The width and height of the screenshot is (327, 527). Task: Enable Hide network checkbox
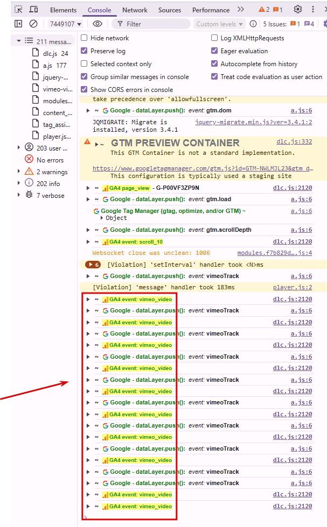(84, 38)
